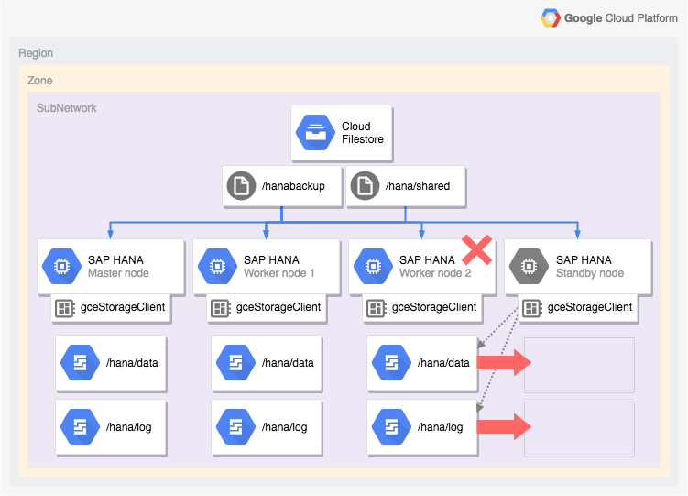The image size is (688, 496).
Task: Select the SAP HANA Master node icon
Action: (61, 267)
